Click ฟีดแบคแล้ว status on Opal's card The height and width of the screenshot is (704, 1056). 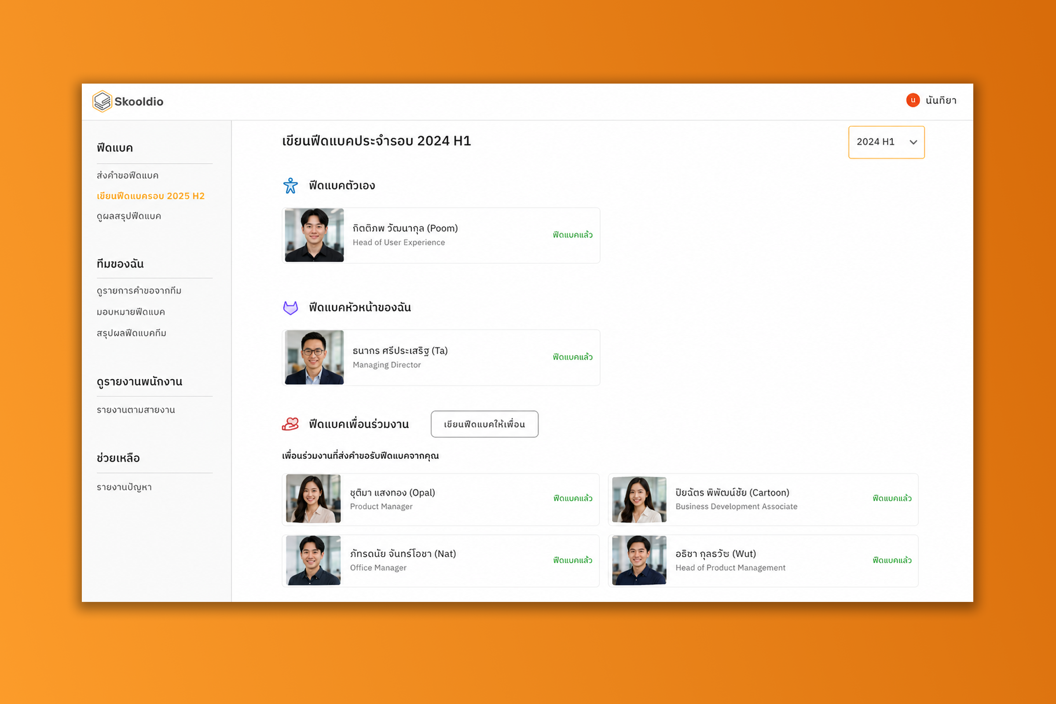[573, 499]
